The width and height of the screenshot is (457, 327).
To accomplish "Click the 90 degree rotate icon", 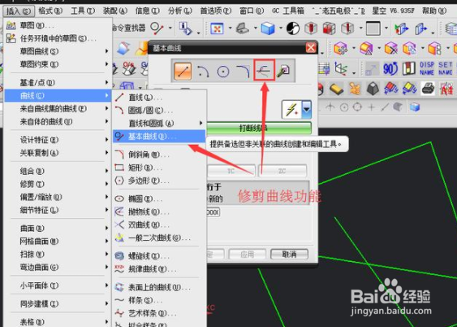I will click(390, 69).
